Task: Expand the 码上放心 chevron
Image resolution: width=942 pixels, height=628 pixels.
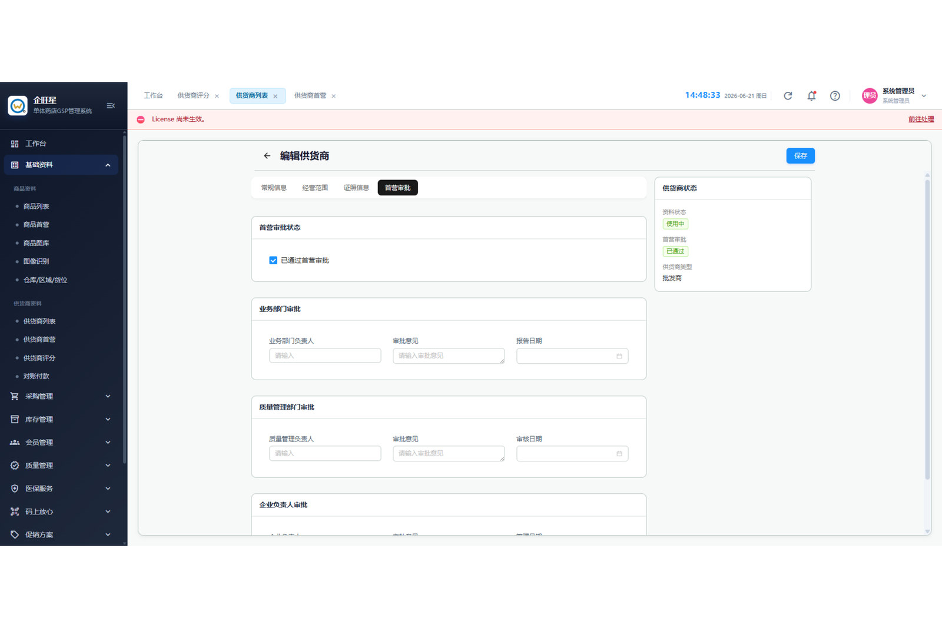Action: coord(108,511)
